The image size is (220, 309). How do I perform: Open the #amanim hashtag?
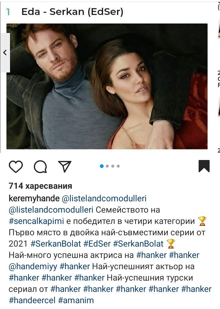(x=76, y=300)
